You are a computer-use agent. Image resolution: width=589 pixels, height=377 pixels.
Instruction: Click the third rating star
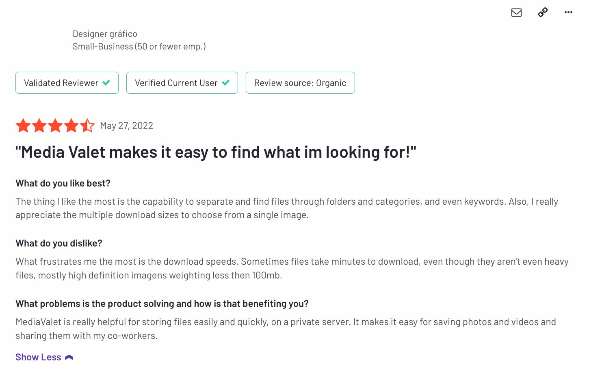point(55,126)
